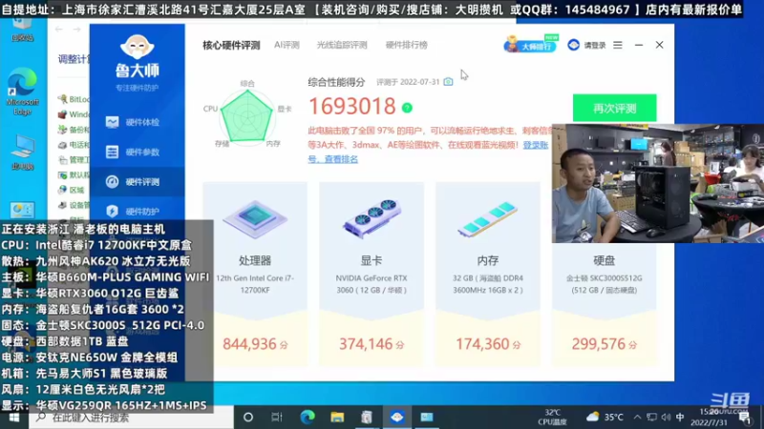The height and width of the screenshot is (429, 764).
Task: Click the webcam video overlay
Action: 658,183
